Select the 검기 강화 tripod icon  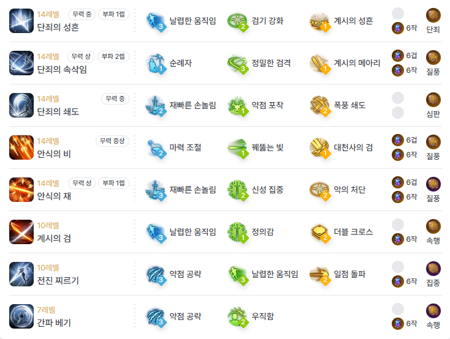[x=238, y=21]
